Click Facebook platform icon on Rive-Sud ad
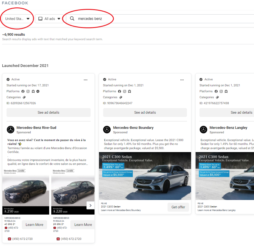This screenshot has height=247, width=254. click(x=23, y=91)
